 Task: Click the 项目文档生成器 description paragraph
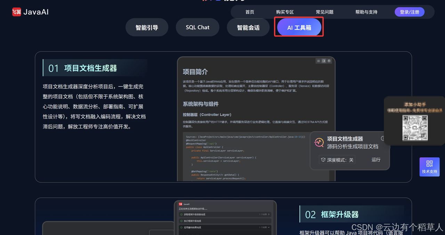tap(94, 106)
